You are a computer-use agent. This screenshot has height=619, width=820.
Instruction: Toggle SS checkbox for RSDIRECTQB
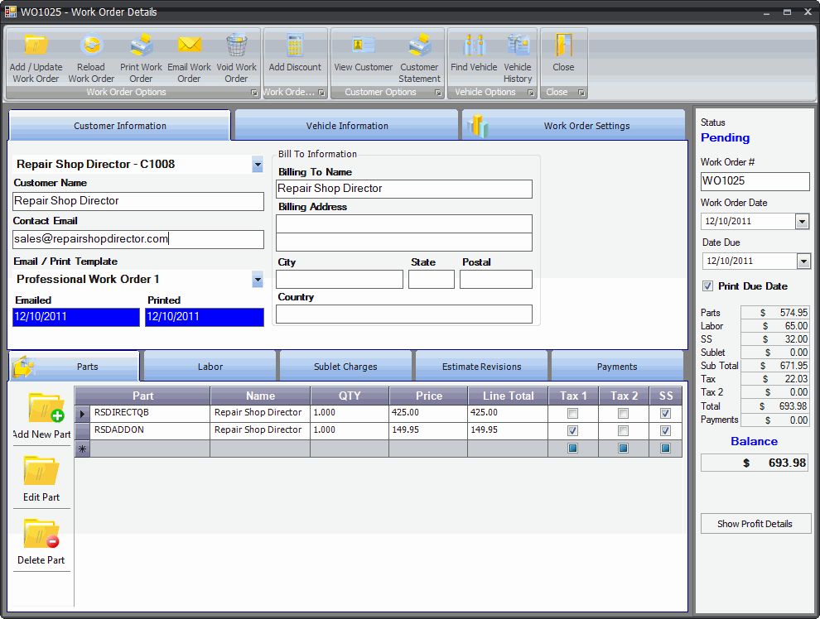665,414
